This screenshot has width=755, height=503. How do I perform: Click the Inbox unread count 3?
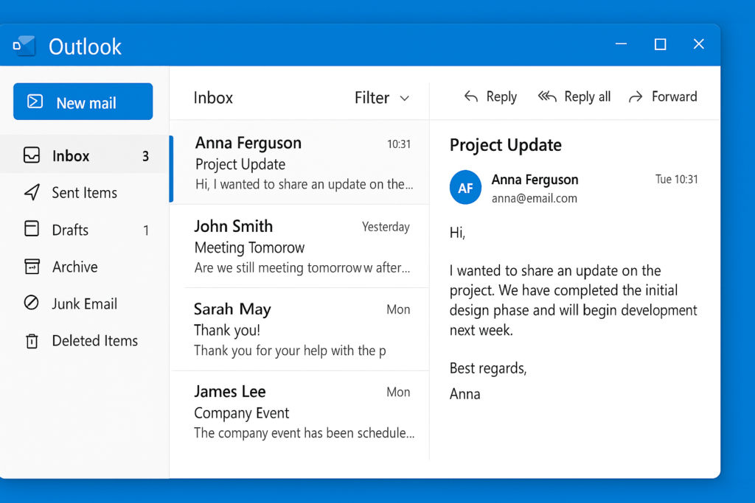(145, 156)
